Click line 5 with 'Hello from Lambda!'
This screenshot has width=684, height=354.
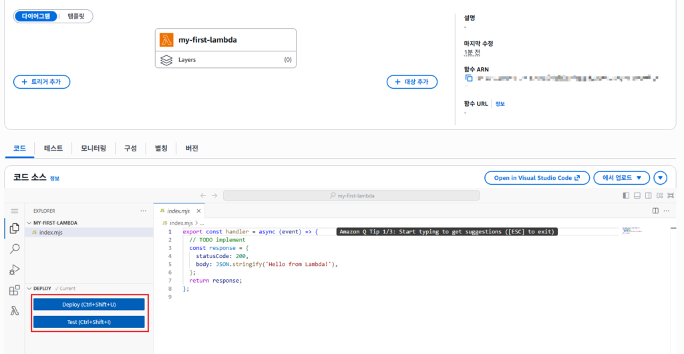click(x=267, y=264)
